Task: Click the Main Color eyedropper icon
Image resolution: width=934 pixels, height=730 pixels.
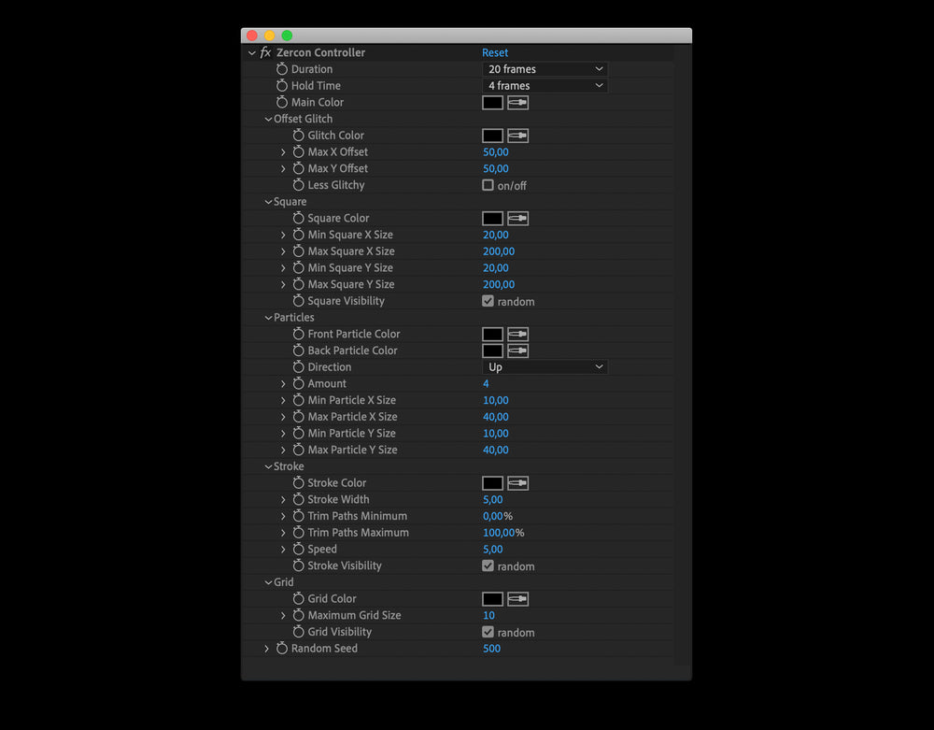Action: (517, 103)
